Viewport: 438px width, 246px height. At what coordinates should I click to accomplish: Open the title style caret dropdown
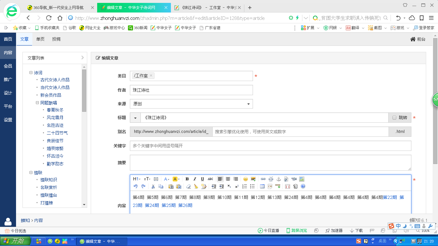(135, 118)
